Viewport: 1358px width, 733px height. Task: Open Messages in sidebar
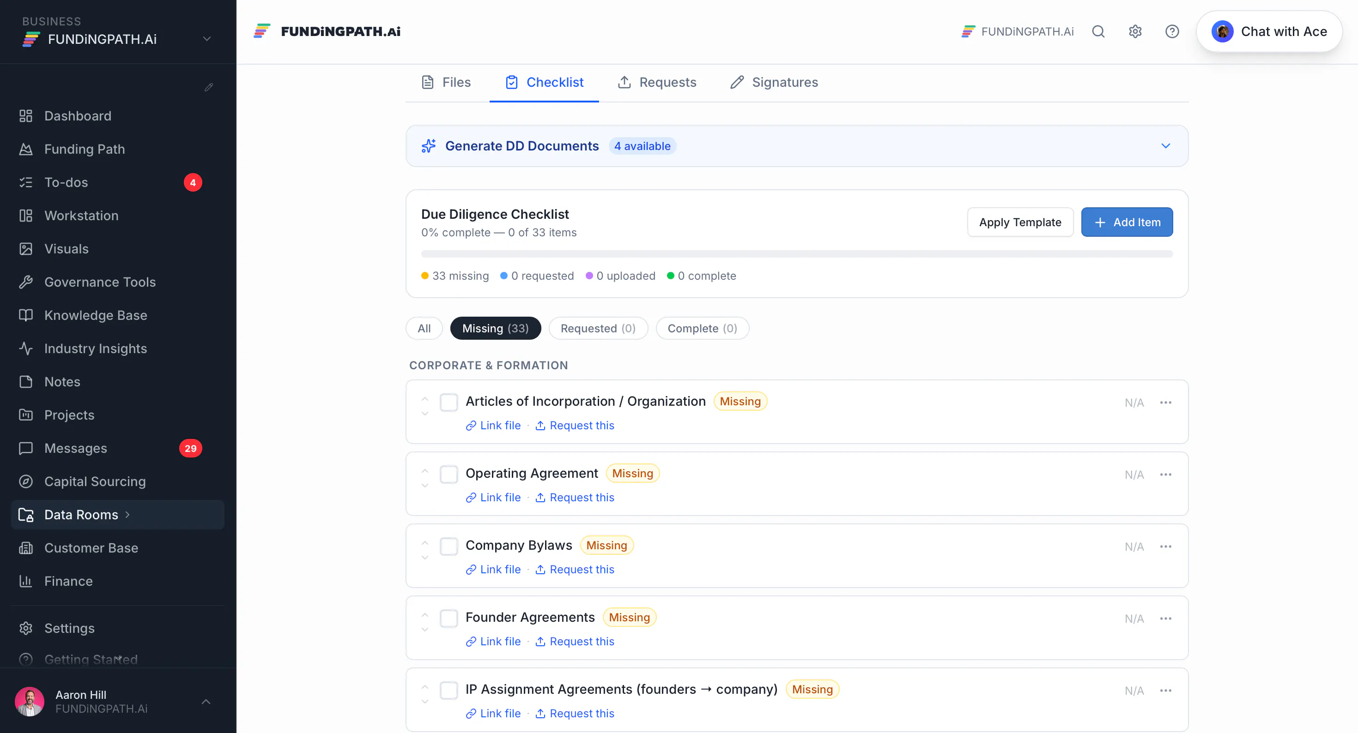(x=118, y=448)
